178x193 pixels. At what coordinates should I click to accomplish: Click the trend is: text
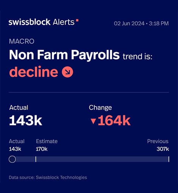click(x=137, y=56)
